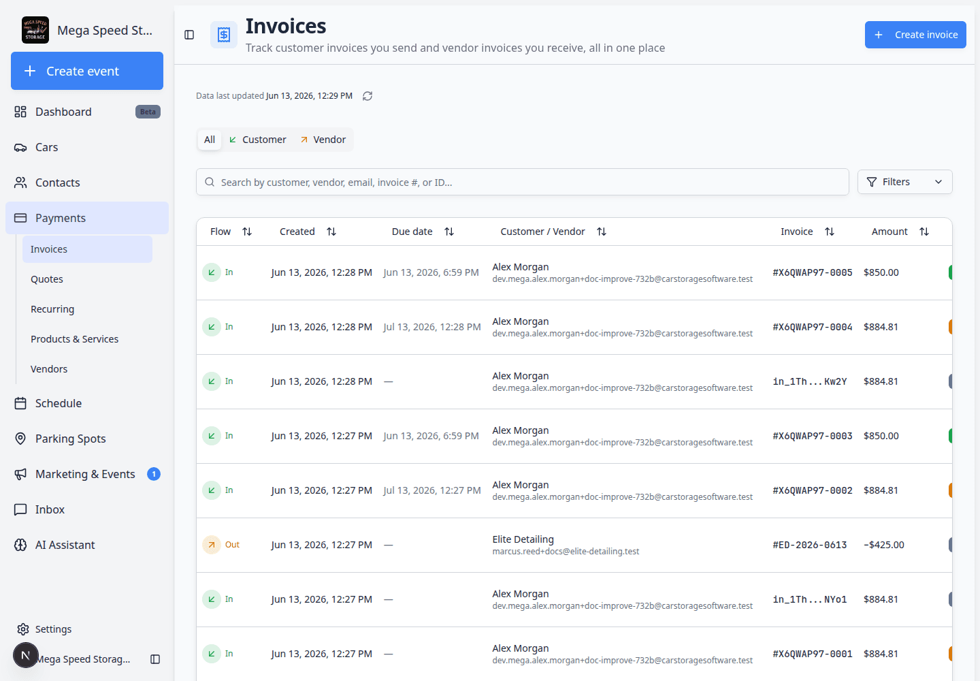
Task: Click the Jul 13, 2026, 12:27 PM due date
Action: click(432, 490)
